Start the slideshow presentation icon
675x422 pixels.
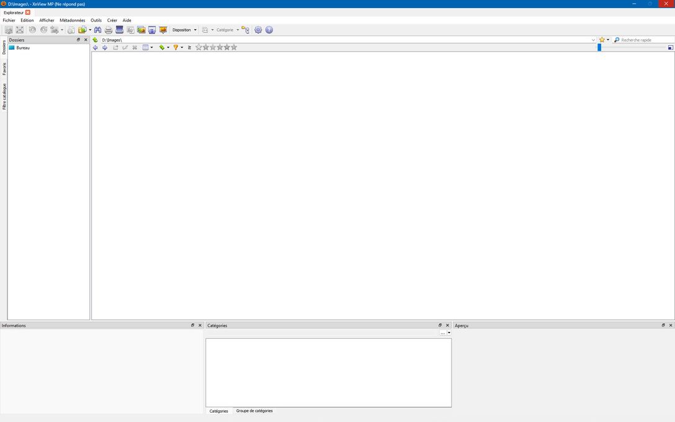coord(163,30)
